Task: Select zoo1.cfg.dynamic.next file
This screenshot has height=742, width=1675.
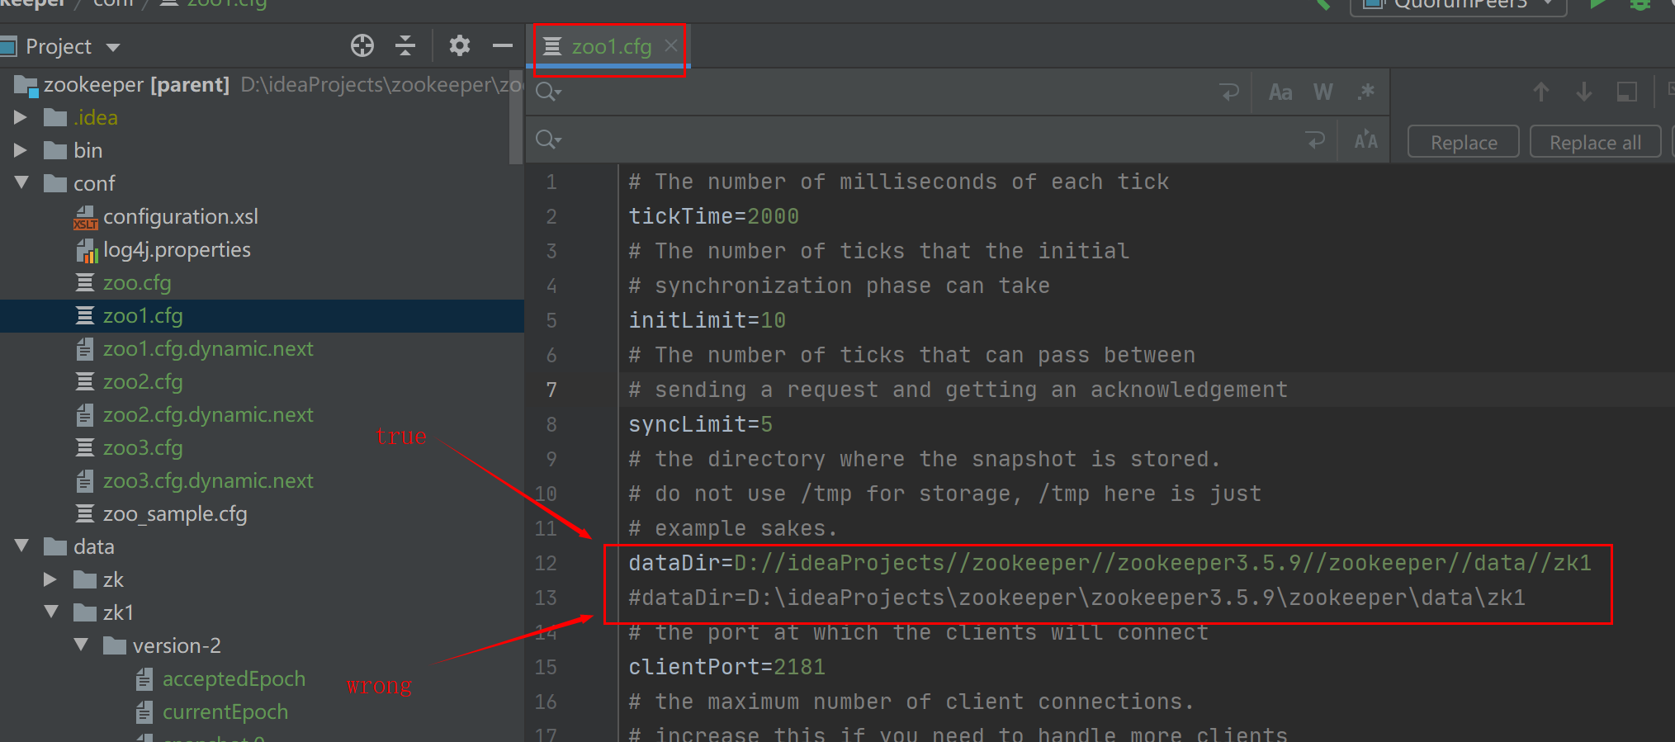Action: click(208, 348)
